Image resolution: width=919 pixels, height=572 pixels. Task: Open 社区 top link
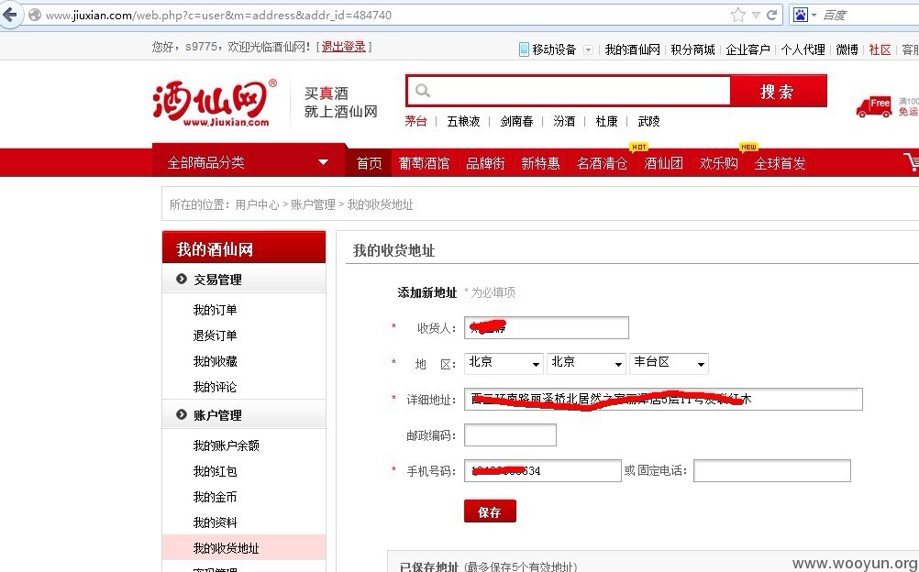click(880, 49)
